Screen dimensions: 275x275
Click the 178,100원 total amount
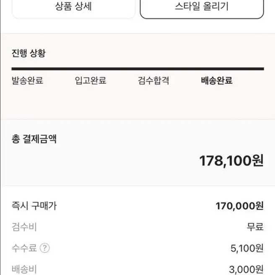(231, 161)
